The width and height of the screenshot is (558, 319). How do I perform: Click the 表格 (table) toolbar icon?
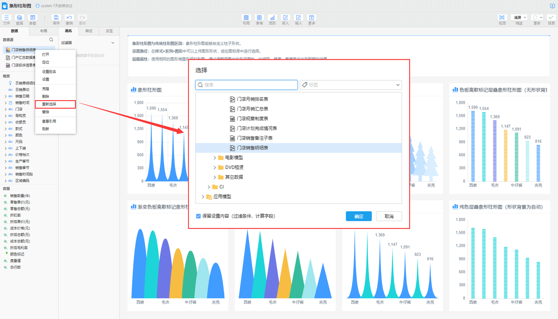[x=259, y=18]
